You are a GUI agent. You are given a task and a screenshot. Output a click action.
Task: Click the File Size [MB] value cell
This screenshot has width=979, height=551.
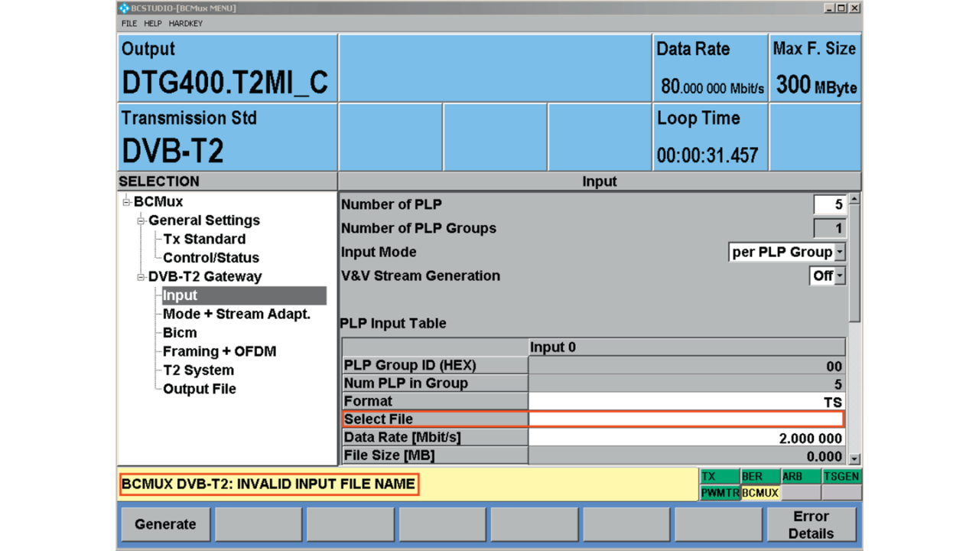coord(687,456)
